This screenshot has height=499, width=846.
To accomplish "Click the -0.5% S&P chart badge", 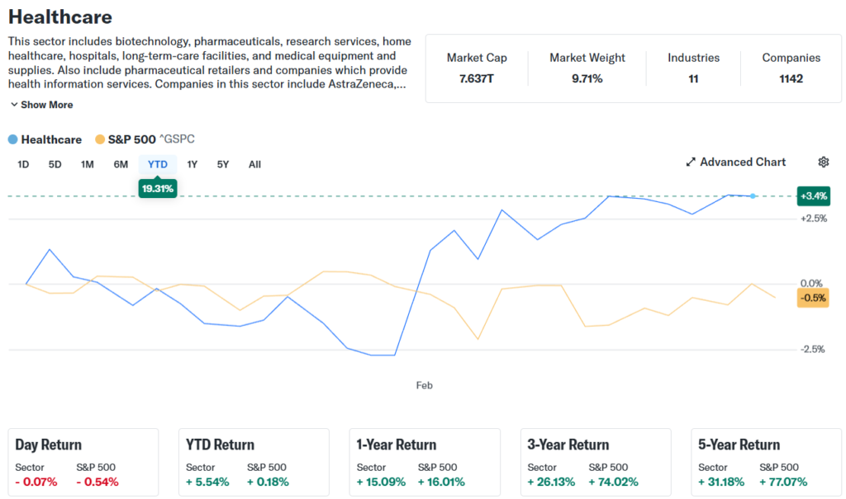I will (x=813, y=298).
